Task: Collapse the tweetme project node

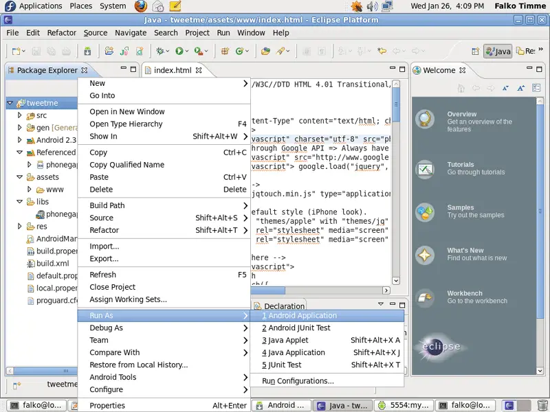Action: click(10, 102)
